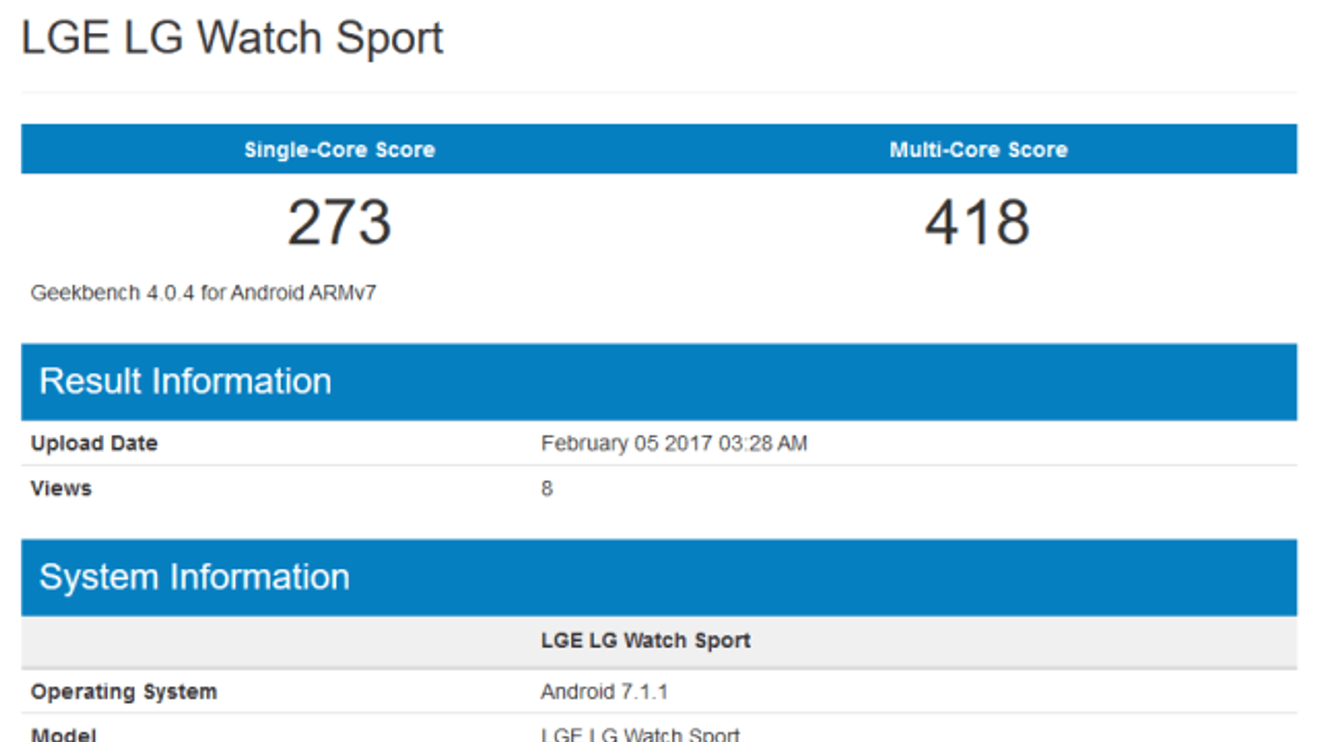
Task: Click the multi-core score value 418
Action: (x=978, y=223)
